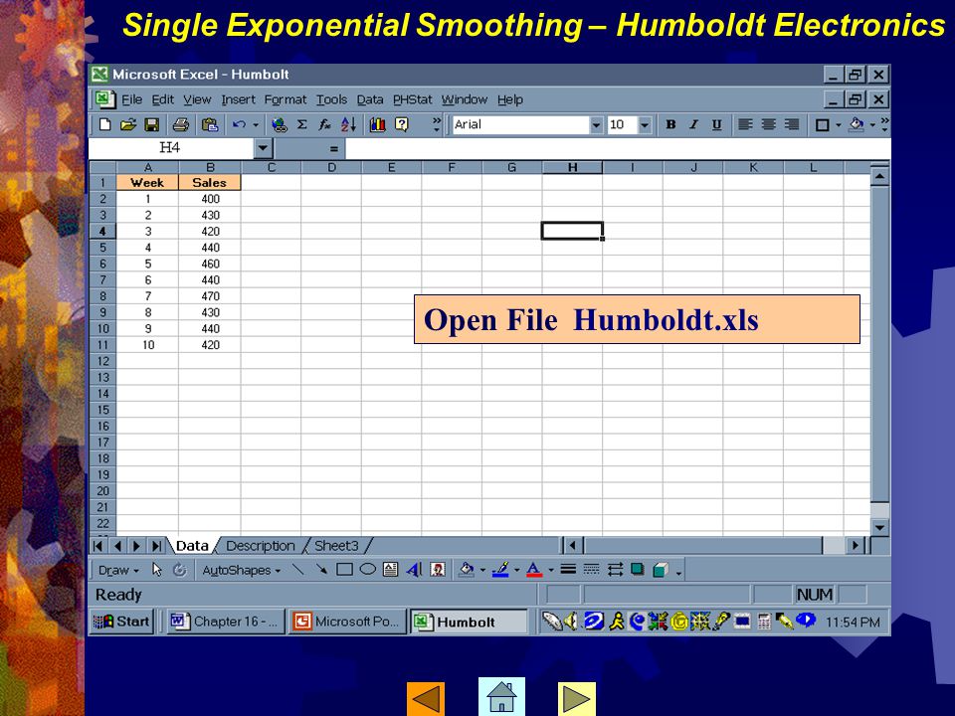Align text right in toolbar

(x=792, y=125)
